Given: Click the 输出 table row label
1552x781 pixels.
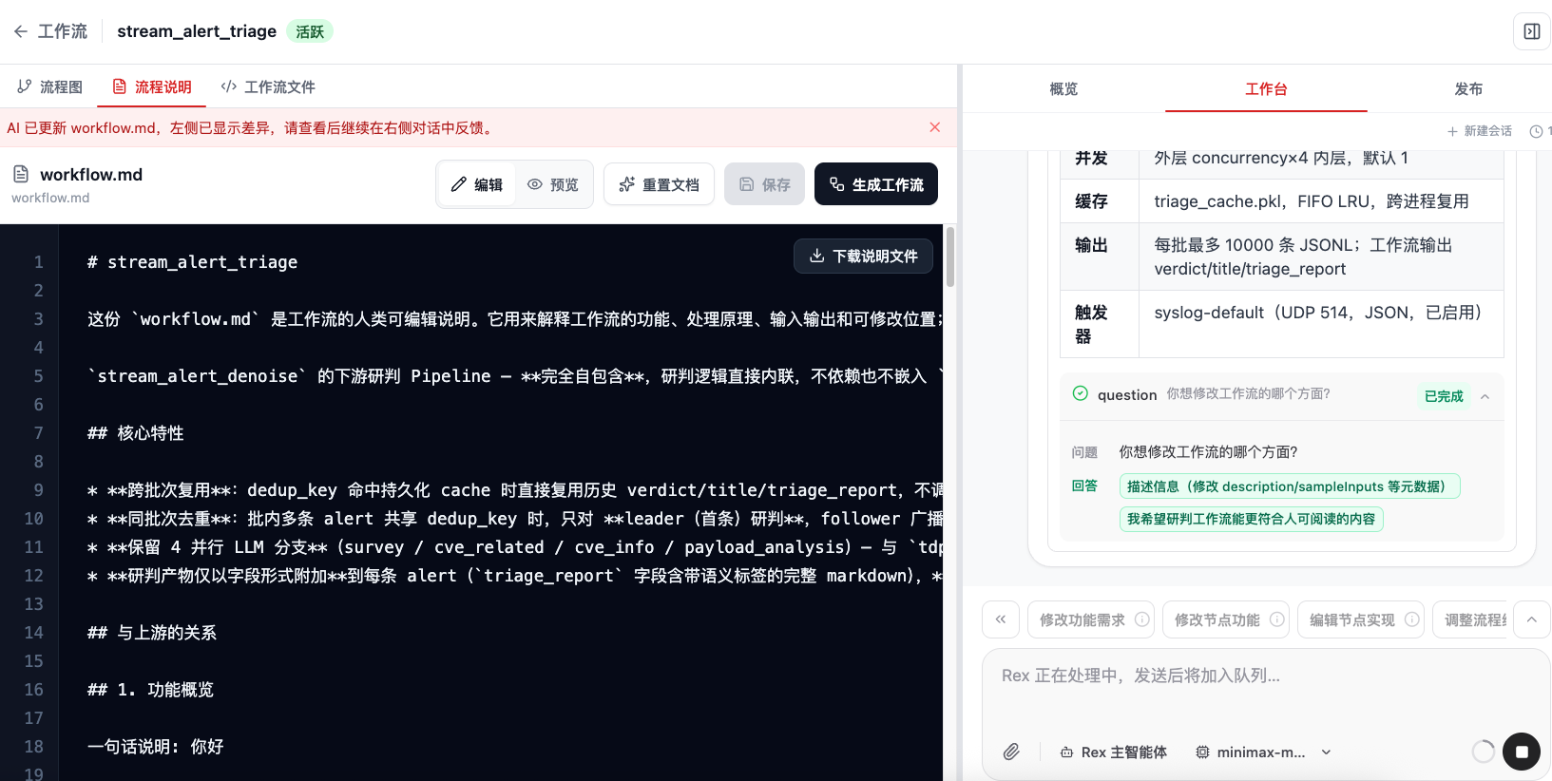Looking at the screenshot, I should pyautogui.click(x=1091, y=245).
